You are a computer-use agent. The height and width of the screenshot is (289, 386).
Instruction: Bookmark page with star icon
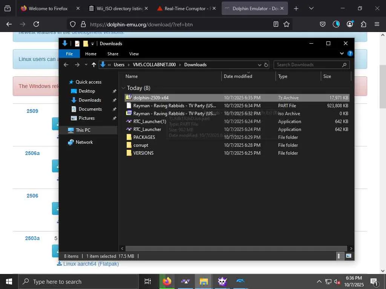tap(286, 24)
